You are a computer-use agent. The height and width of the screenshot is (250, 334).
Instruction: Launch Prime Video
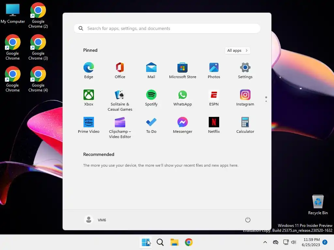click(x=89, y=125)
